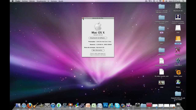
Task: Open CrossOver Games desktop icon
Action: pos(178,17)
